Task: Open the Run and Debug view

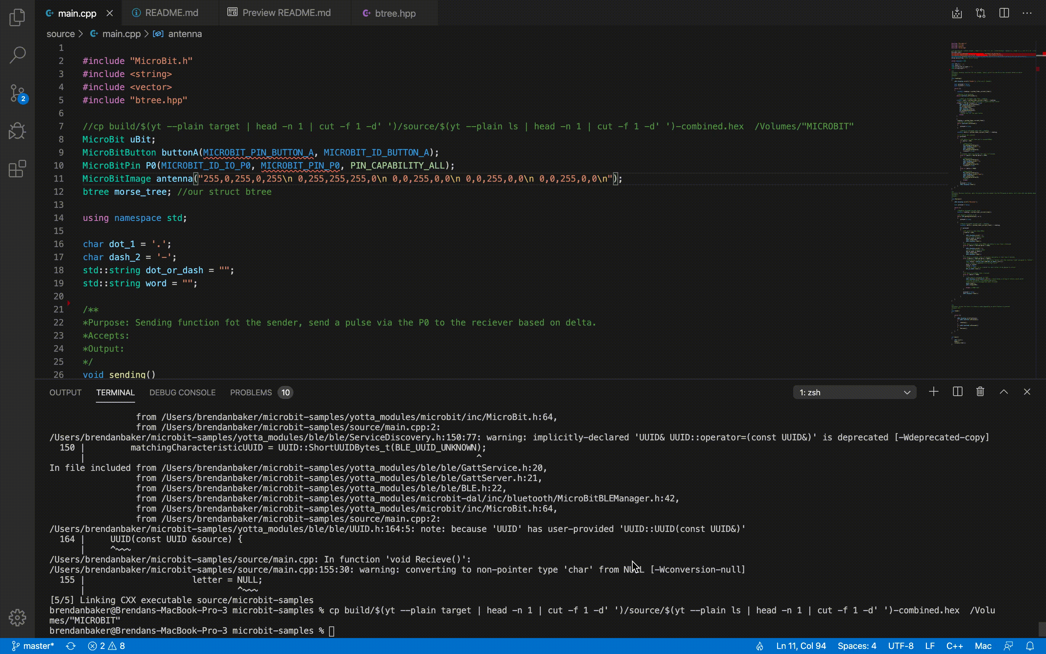Action: coord(17,131)
